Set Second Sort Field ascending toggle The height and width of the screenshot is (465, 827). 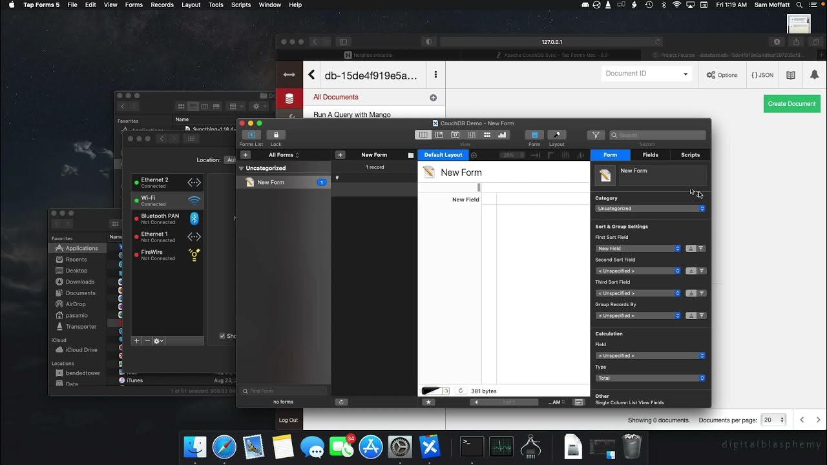tap(691, 271)
